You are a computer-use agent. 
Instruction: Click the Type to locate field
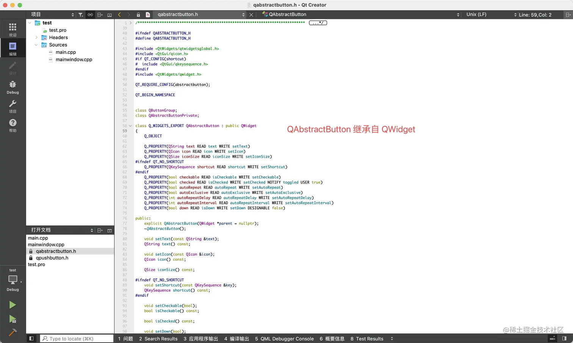pos(77,338)
